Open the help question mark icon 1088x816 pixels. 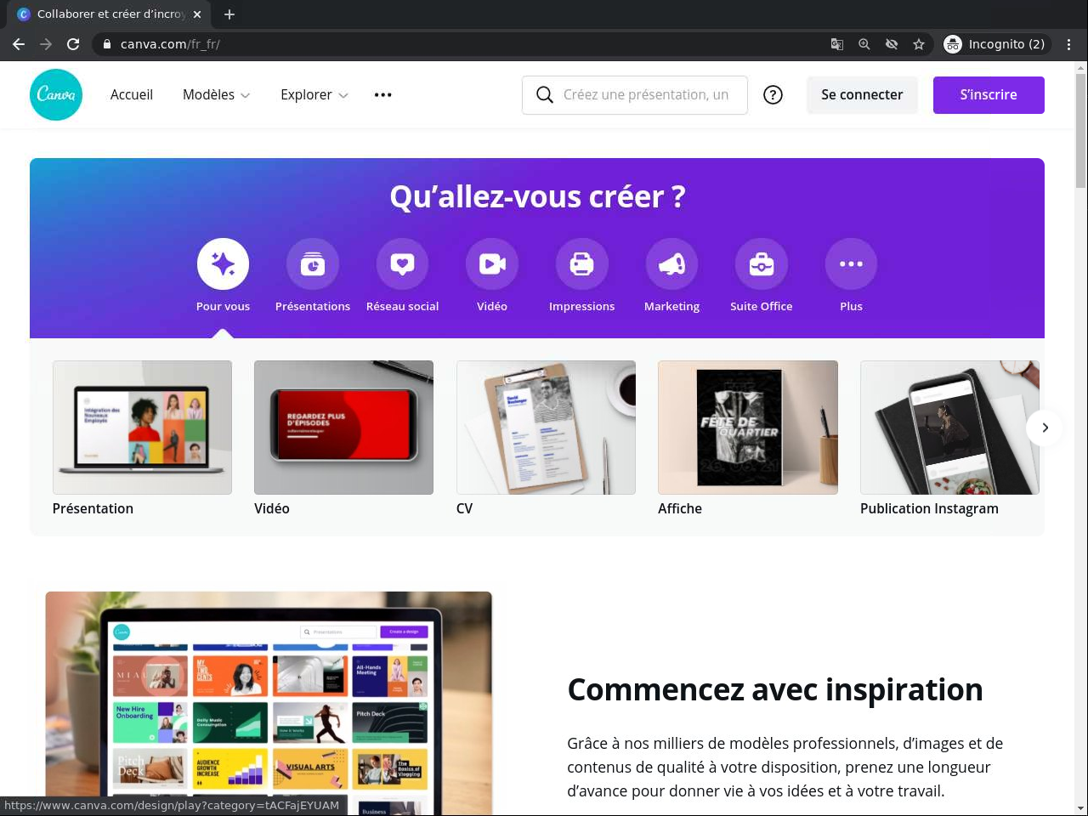[x=773, y=95]
